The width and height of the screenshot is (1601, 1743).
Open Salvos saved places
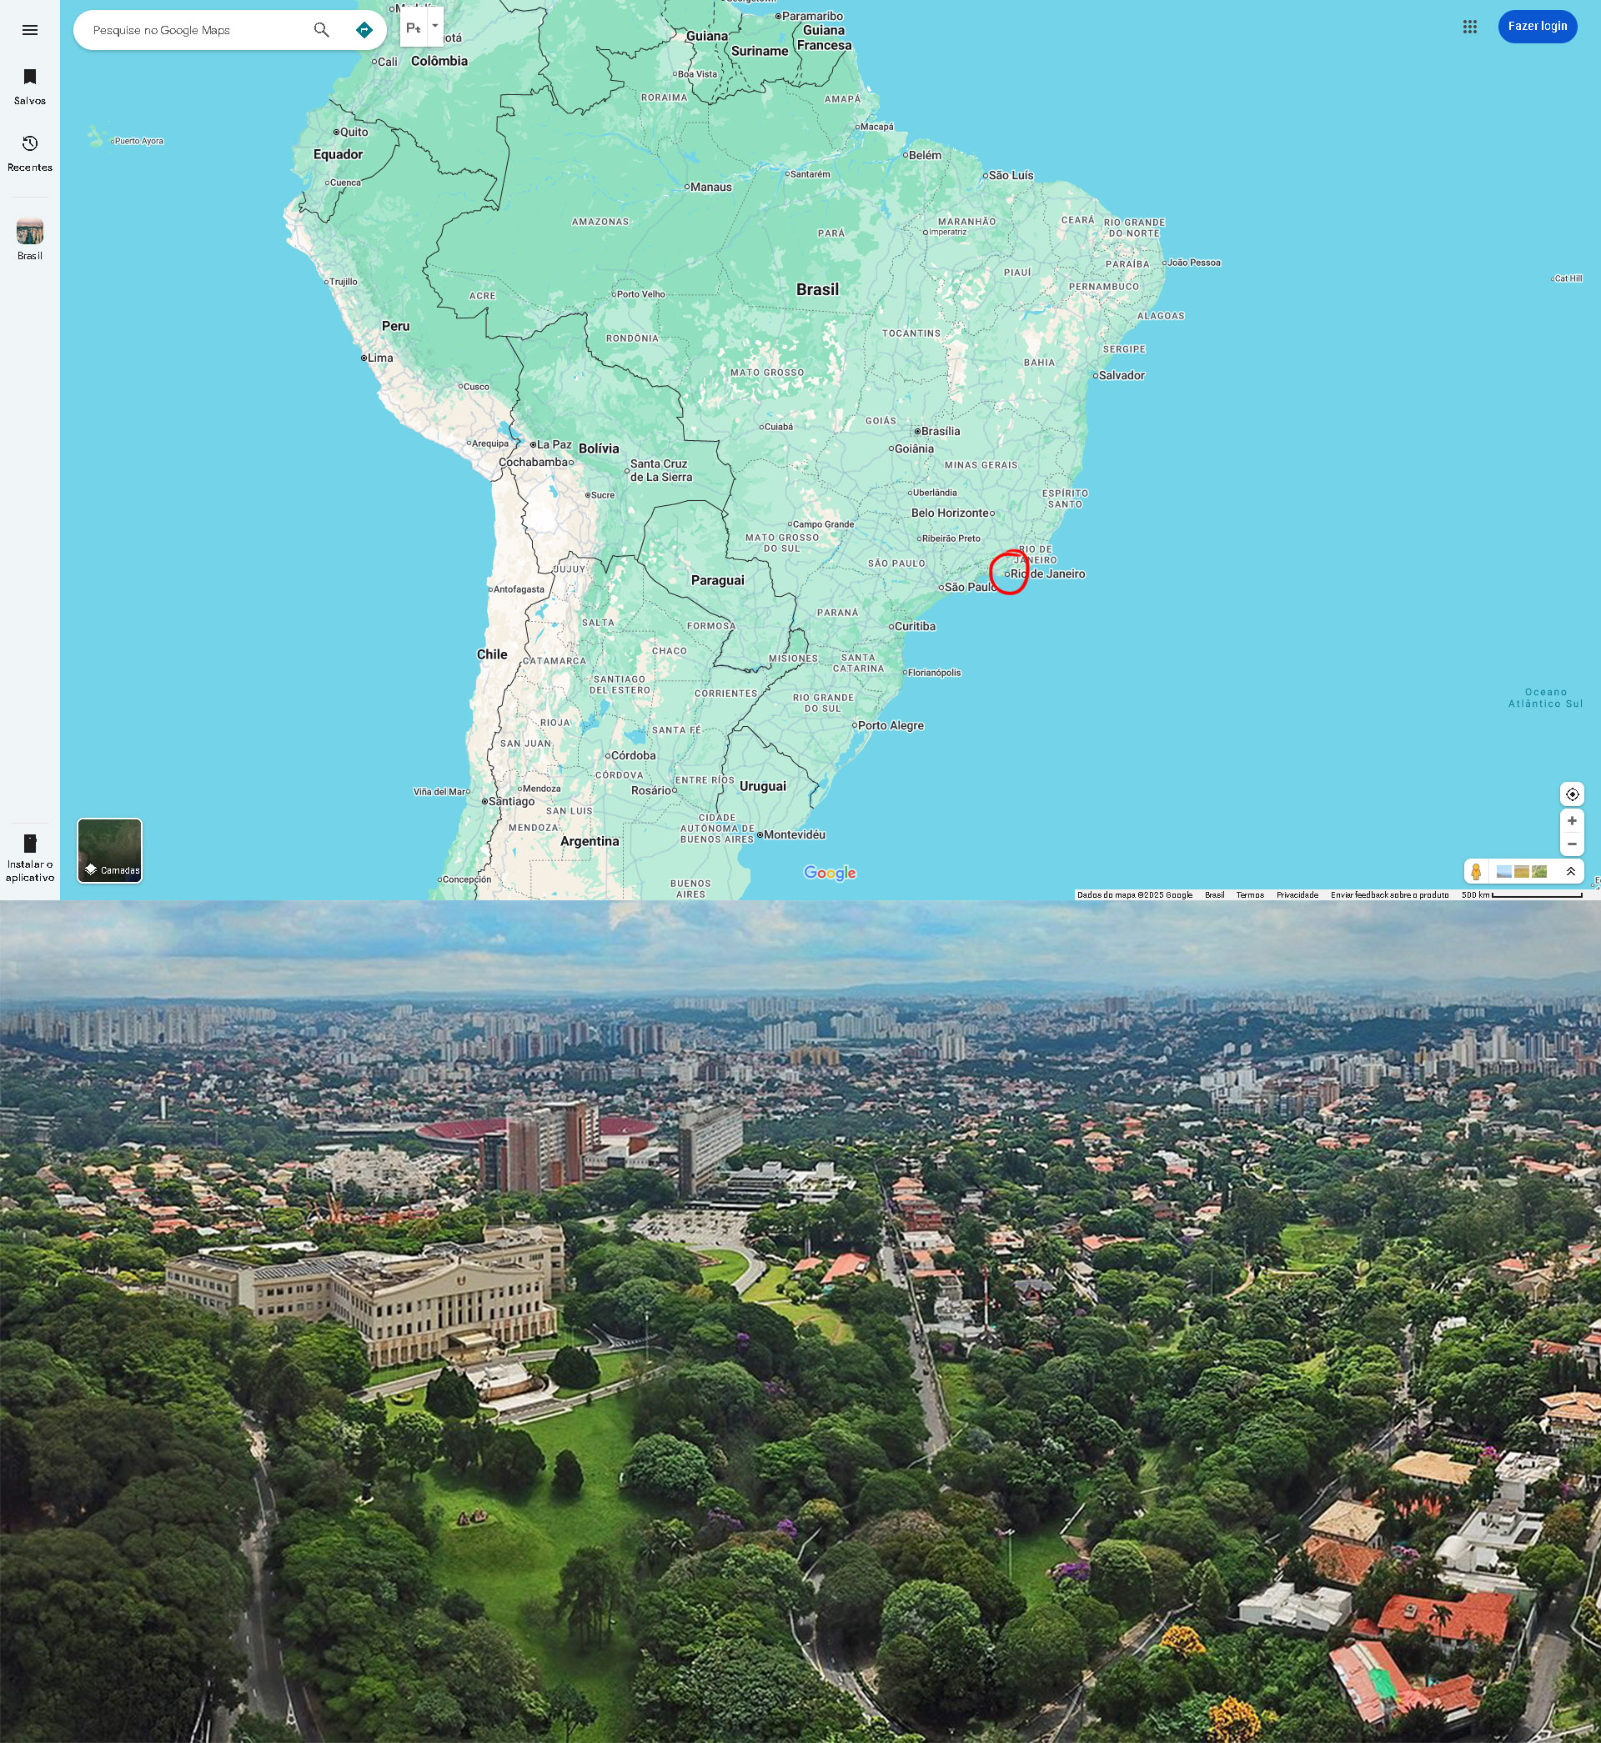[29, 87]
